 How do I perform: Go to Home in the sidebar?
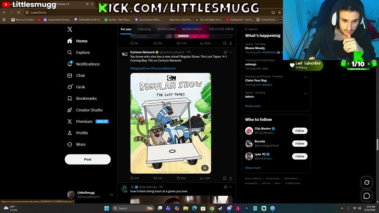coord(77,41)
